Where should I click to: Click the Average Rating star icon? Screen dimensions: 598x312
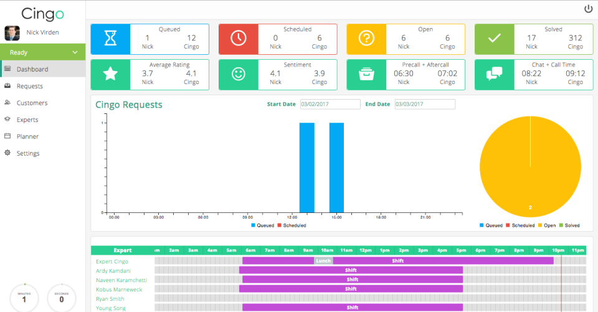[111, 73]
